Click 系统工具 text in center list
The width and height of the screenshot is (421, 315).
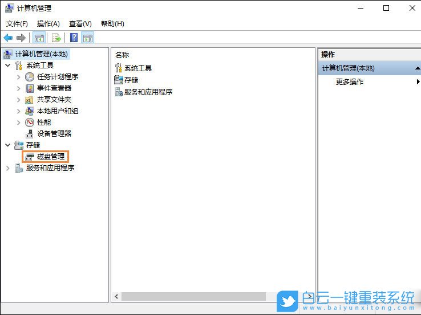138,68
